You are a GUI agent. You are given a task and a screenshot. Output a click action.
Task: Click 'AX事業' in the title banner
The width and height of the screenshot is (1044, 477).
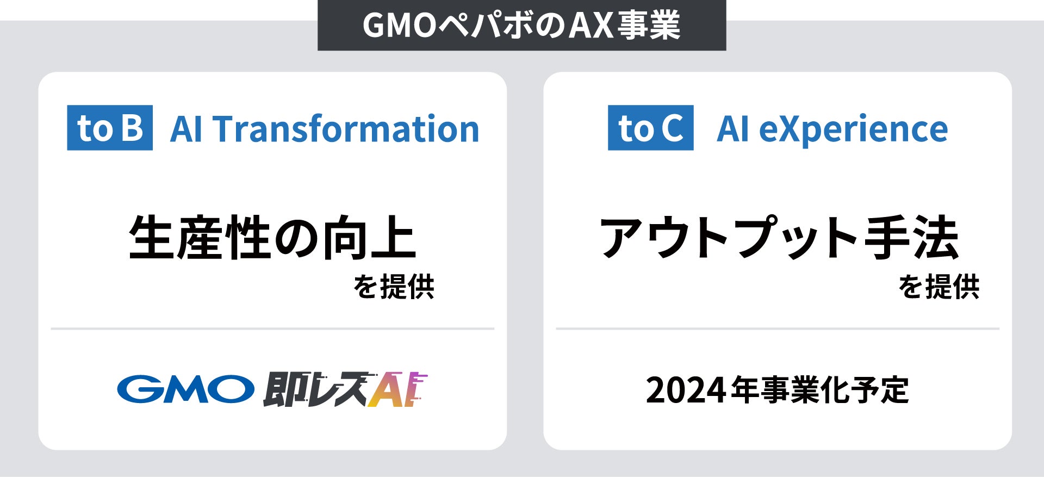coord(624,26)
